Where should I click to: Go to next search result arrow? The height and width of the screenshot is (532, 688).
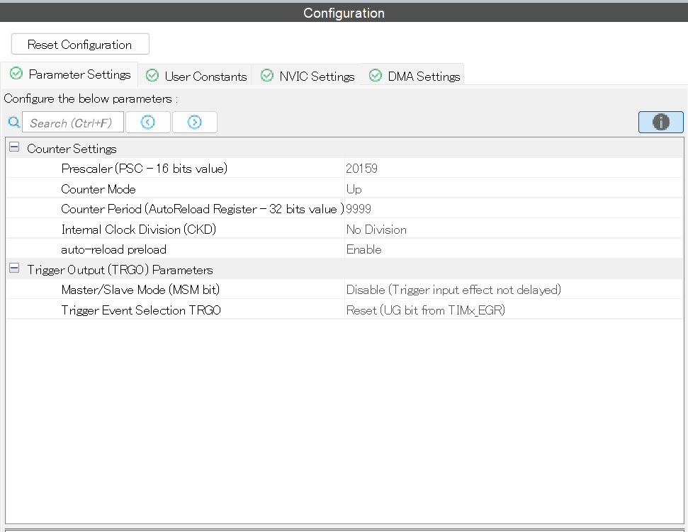[195, 123]
